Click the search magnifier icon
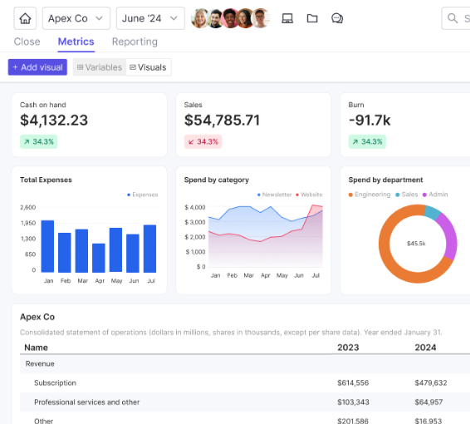This screenshot has height=424, width=470. tap(453, 18)
